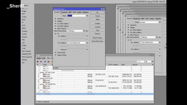Open Routing in the left sidebar menu
The width and height of the screenshot is (187, 105).
click(25, 31)
